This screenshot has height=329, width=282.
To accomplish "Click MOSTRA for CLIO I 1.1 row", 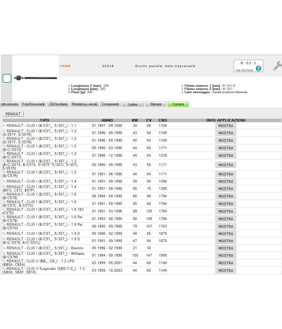I will pyautogui.click(x=226, y=126).
